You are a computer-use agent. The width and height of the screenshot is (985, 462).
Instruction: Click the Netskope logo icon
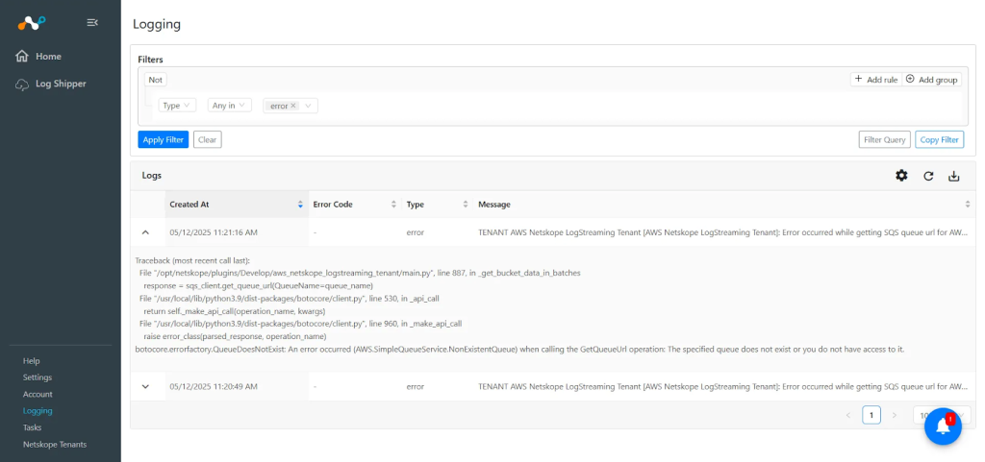point(32,22)
